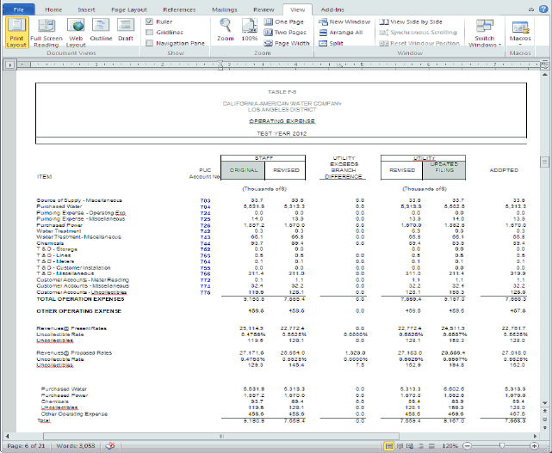This screenshot has height=453, width=552.
Task: Switch to Print Layout view
Action: 16,32
